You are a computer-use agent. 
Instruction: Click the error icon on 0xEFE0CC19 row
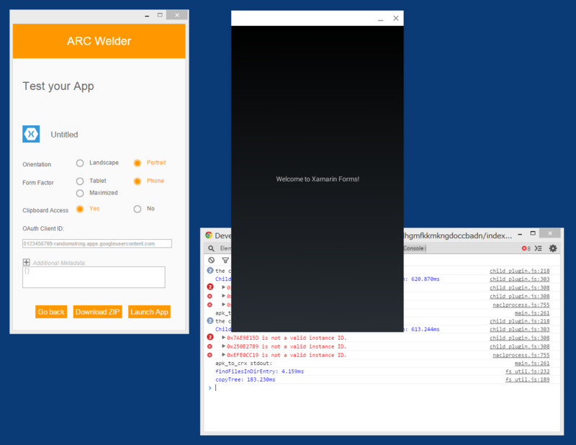[210, 355]
